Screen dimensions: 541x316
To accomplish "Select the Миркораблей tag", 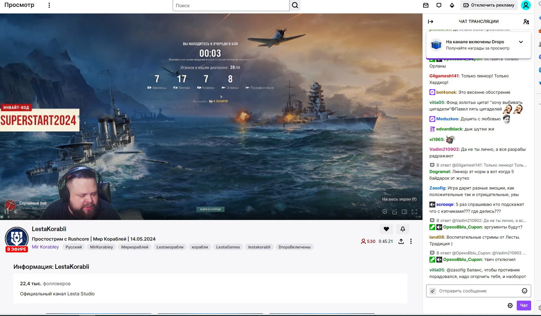I will pyautogui.click(x=135, y=247).
